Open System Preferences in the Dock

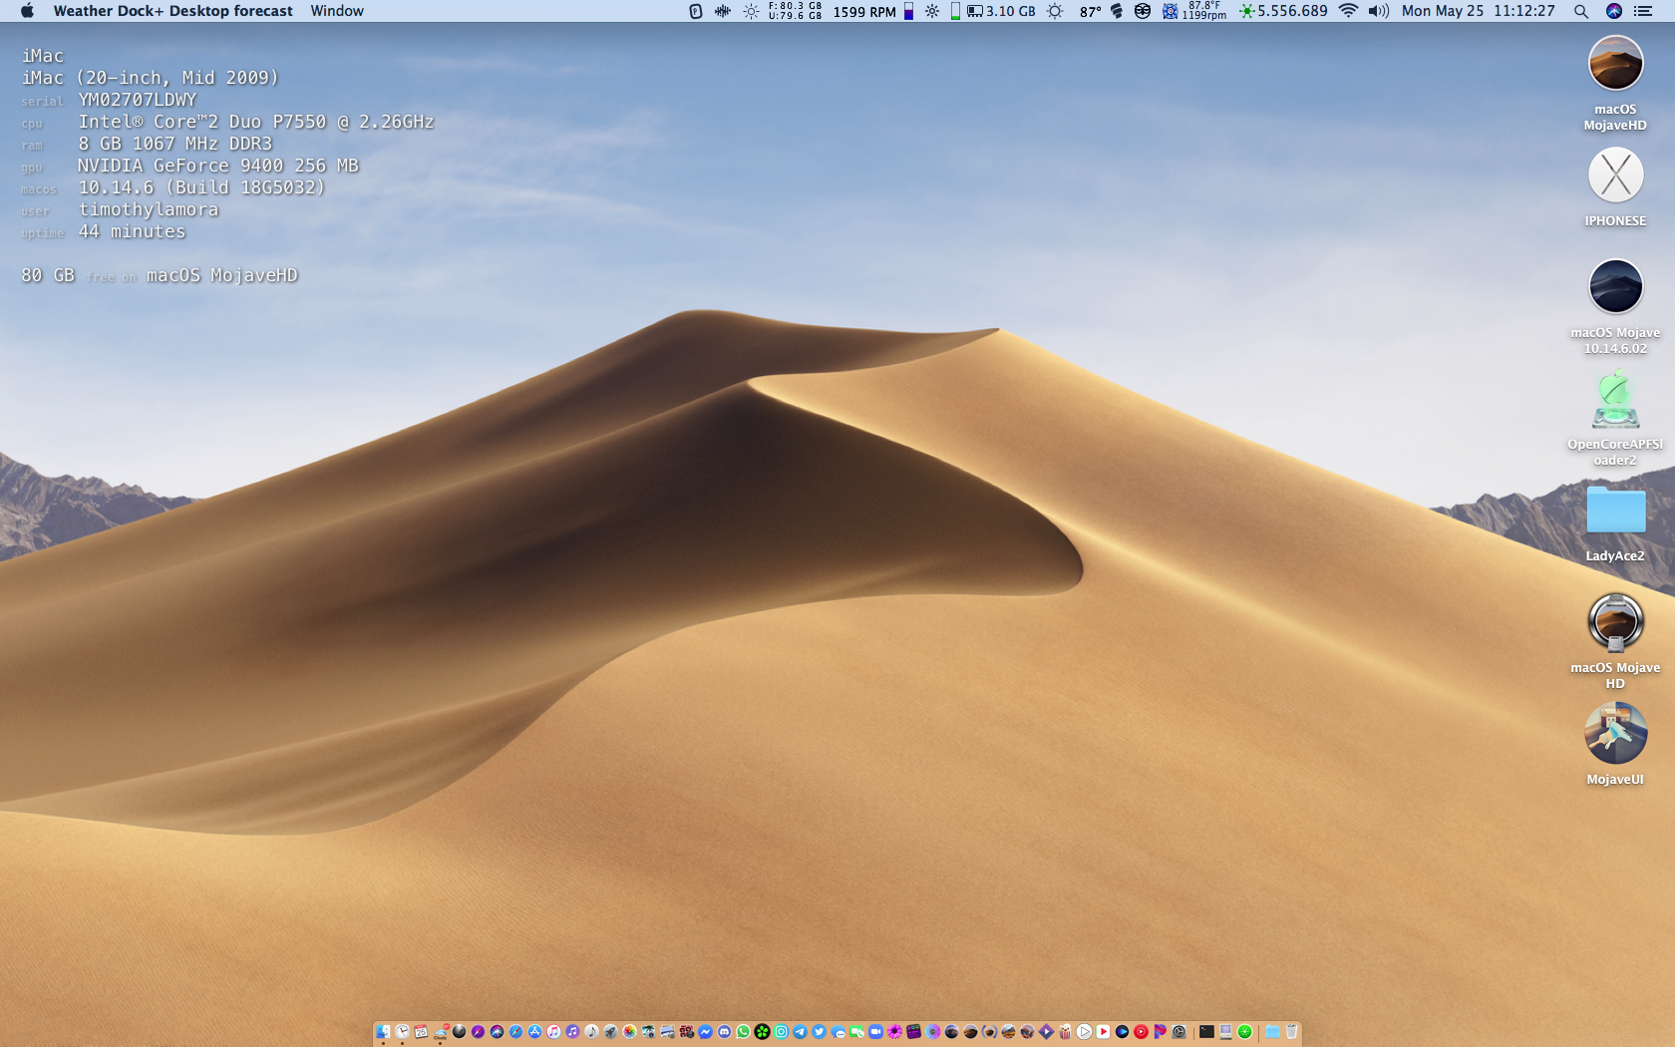pos(1179,1032)
